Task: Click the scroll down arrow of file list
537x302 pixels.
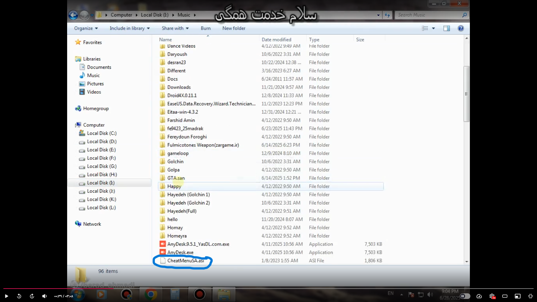Action: [x=467, y=262]
